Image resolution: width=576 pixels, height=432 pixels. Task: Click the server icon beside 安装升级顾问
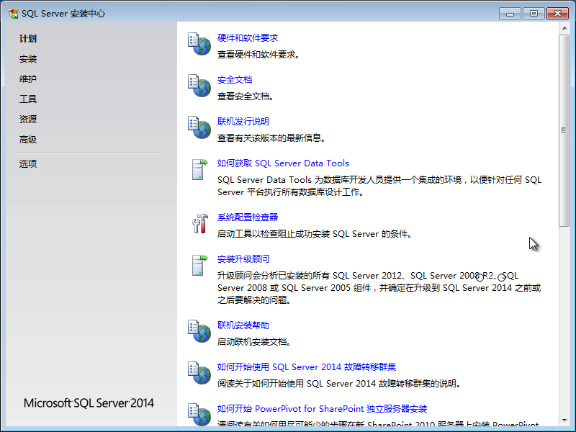click(x=199, y=265)
